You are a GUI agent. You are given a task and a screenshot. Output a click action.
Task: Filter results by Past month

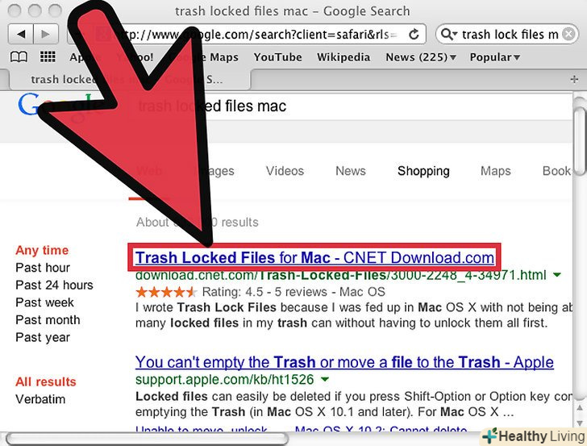(48, 320)
